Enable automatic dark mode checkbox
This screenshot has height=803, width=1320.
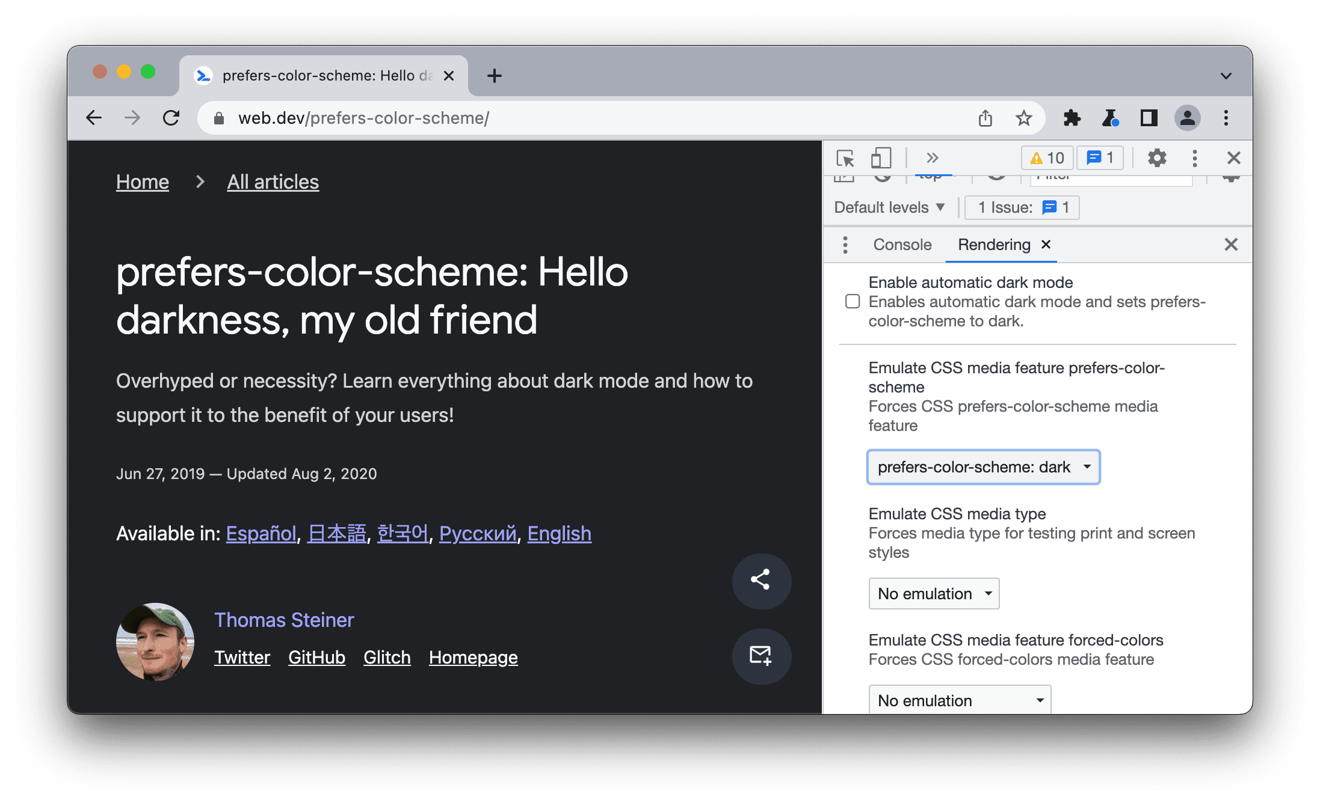(x=853, y=301)
